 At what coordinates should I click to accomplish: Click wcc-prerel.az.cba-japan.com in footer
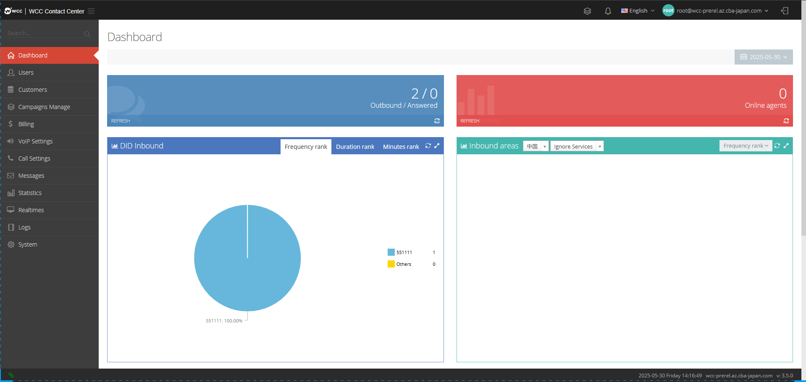[x=739, y=376]
